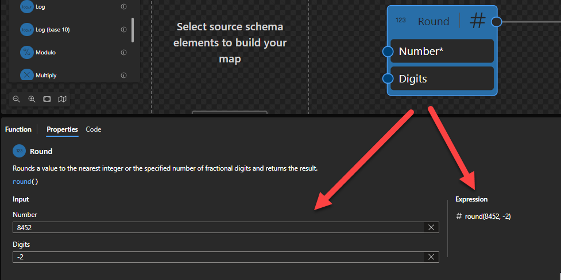
Task: Zoom in on the map canvas
Action: tap(32, 99)
